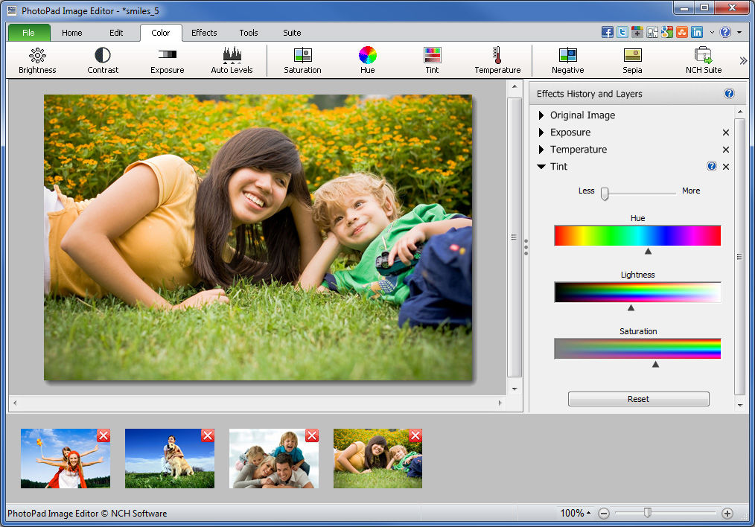Expand the Original Image layer
The image size is (755, 527).
tap(541, 115)
